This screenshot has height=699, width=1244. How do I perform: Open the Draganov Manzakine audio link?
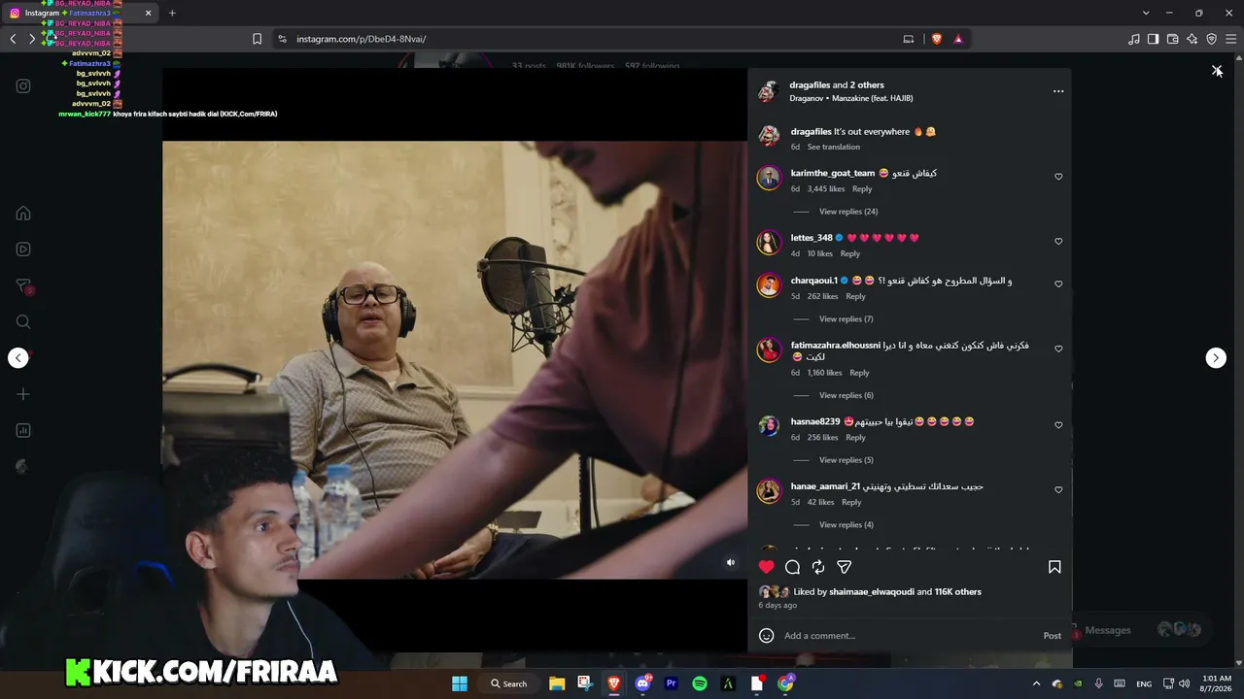[x=851, y=98]
